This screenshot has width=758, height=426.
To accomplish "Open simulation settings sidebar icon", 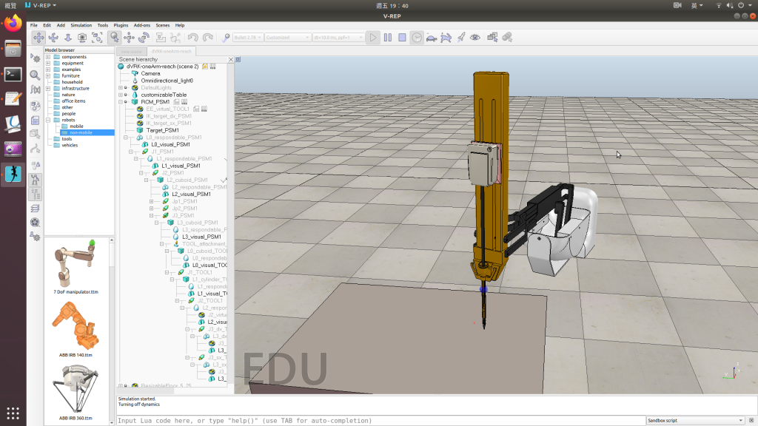I will point(36,58).
